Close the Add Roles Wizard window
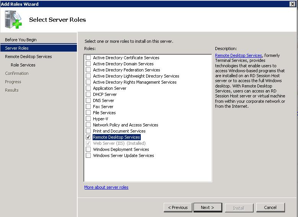This screenshot has height=217, width=298. pos(293,4)
